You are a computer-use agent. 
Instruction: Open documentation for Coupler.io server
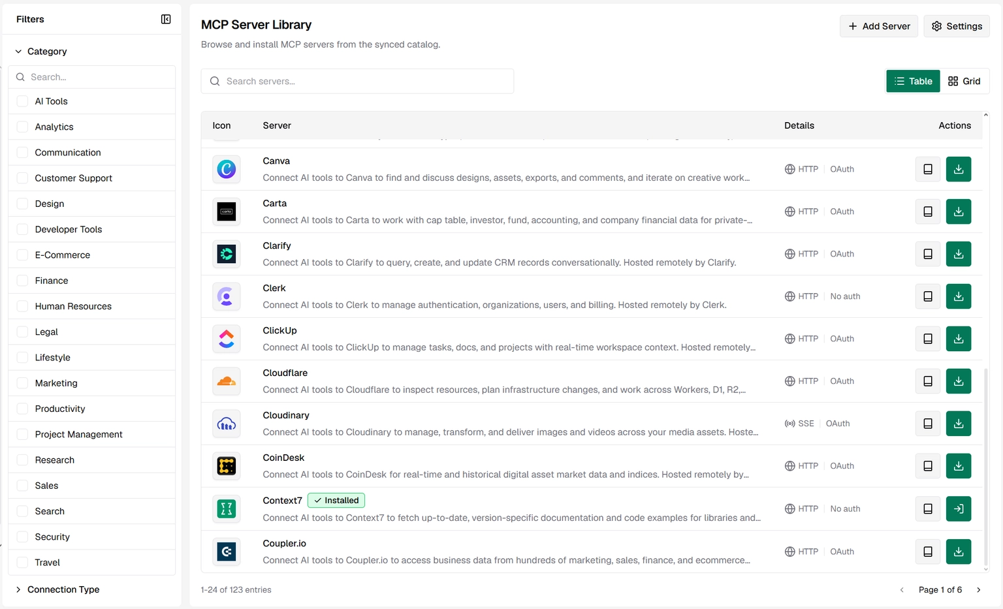(927, 552)
